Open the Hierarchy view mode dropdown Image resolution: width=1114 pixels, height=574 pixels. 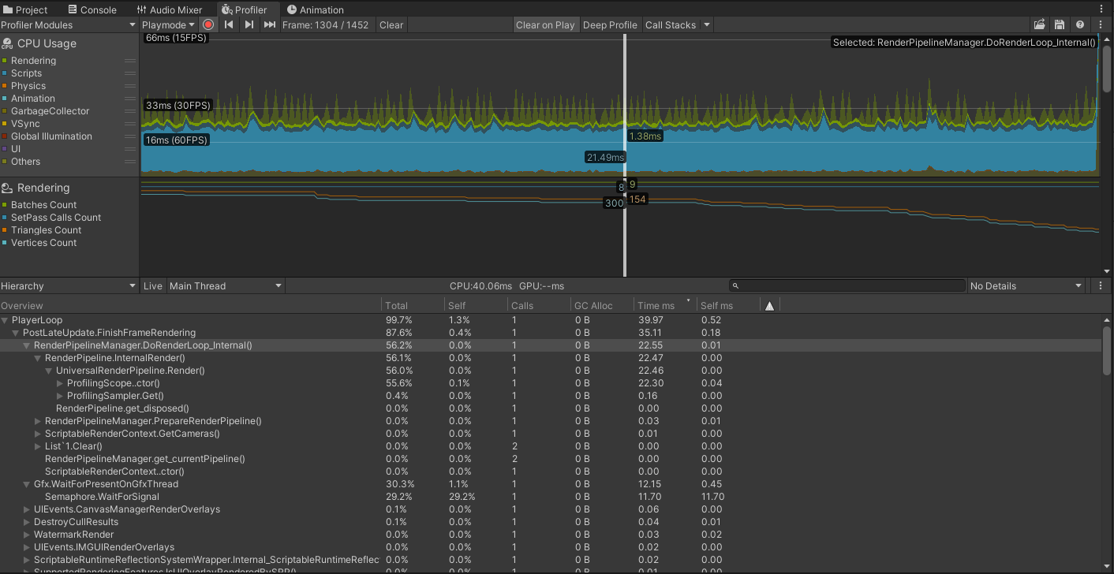click(69, 286)
